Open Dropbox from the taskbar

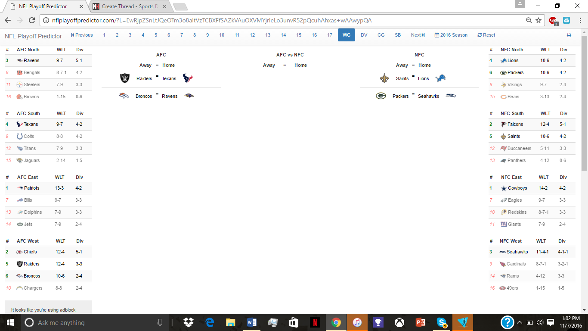click(188, 322)
